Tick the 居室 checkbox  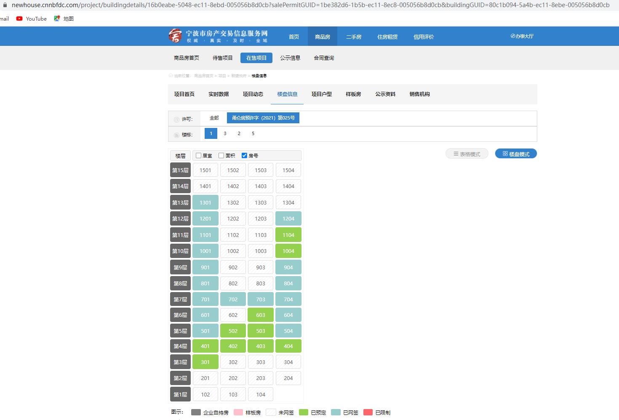click(199, 155)
